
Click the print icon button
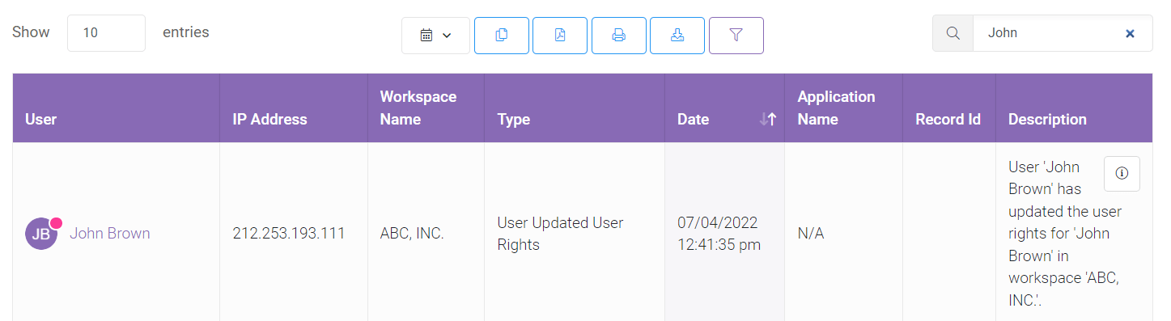pyautogui.click(x=619, y=36)
